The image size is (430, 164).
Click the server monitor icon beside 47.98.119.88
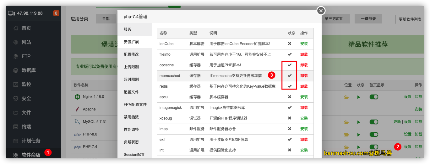coord(11,13)
